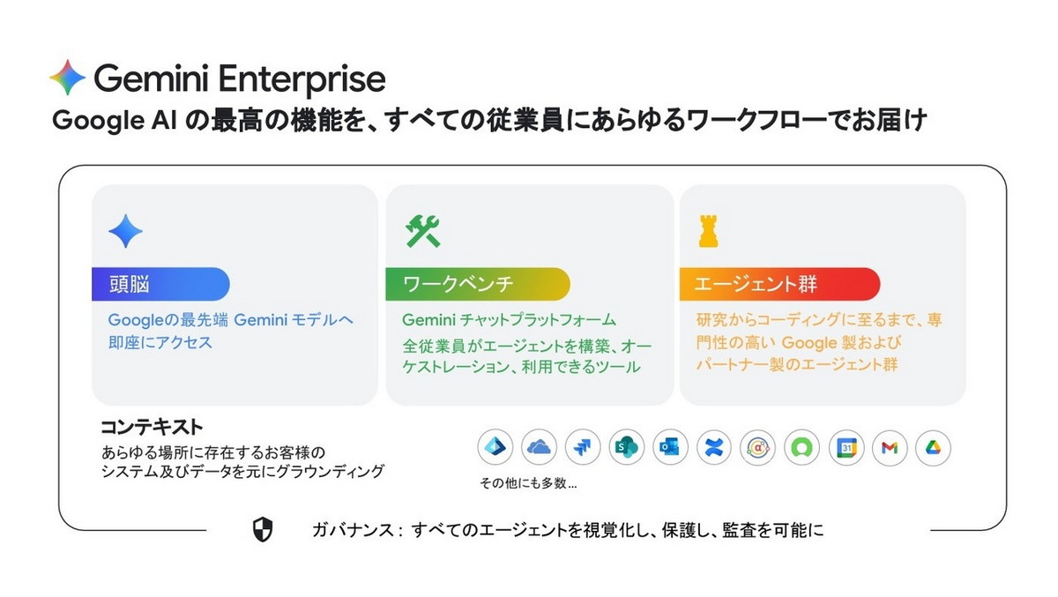Screen dimensions: 1058x597
Task: Click the Google Calendar icon
Action: (x=846, y=448)
